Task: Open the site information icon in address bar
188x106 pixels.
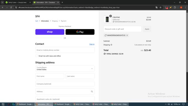Action: (16, 7)
